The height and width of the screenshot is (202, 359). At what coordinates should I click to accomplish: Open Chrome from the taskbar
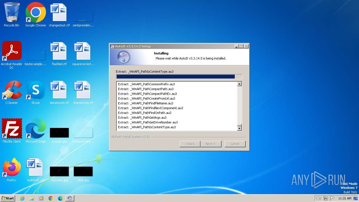(x=51, y=198)
